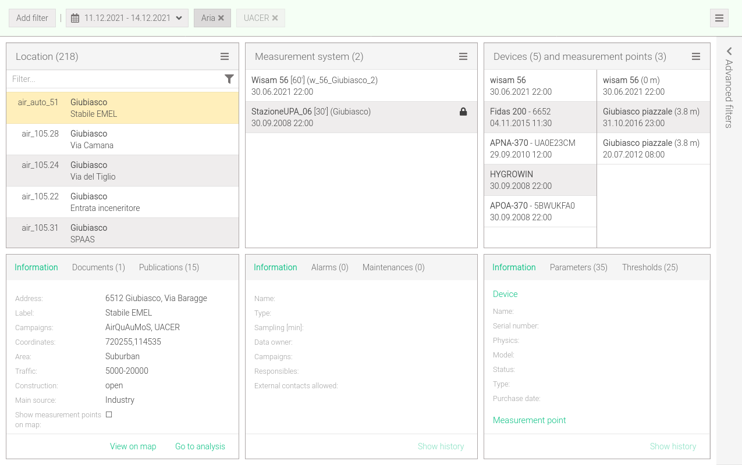Select device HYGROWIN
Screen dimensions: 742x465
point(540,180)
